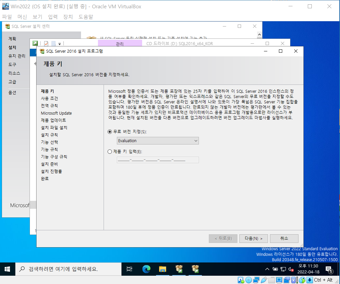Click VirtualBox window title bar icon
The width and height of the screenshot is (340, 284).
5,6
